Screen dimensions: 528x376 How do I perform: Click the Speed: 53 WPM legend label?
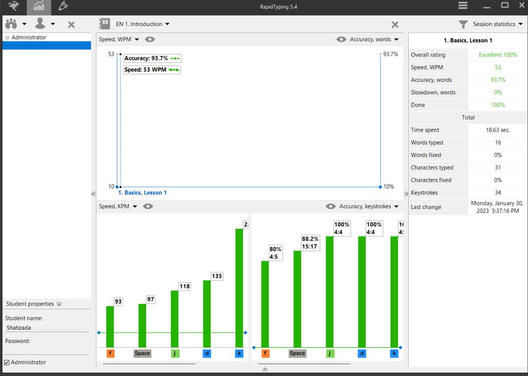(x=152, y=70)
